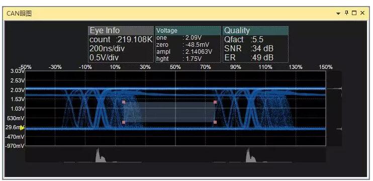Click the bottom-right pink eye mask handle
Image resolution: width=373 pixels, height=181 pixels.
pyautogui.click(x=215, y=122)
